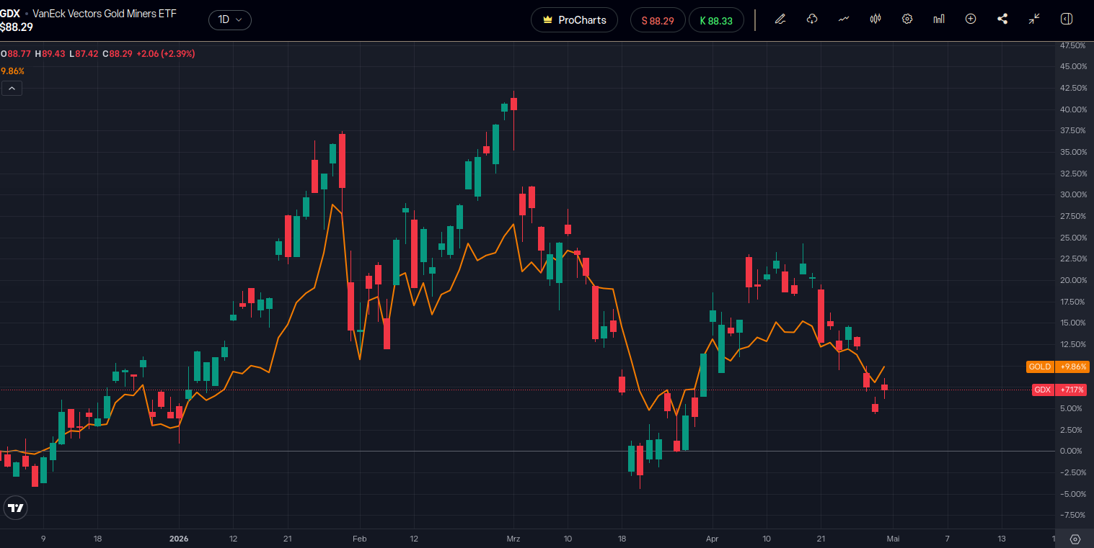
Task: Select the pencil drawing tool
Action: [780, 19]
